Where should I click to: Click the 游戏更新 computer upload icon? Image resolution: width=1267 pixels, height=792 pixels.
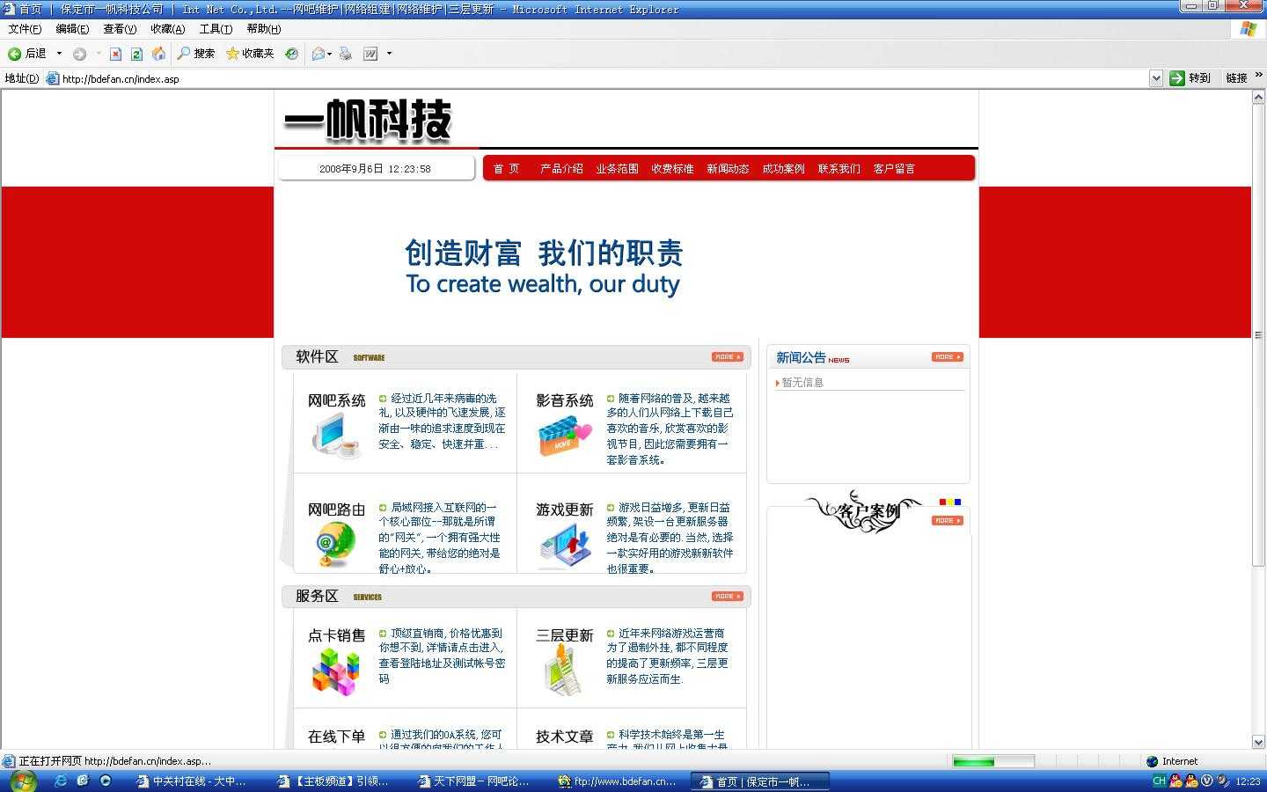click(x=564, y=545)
